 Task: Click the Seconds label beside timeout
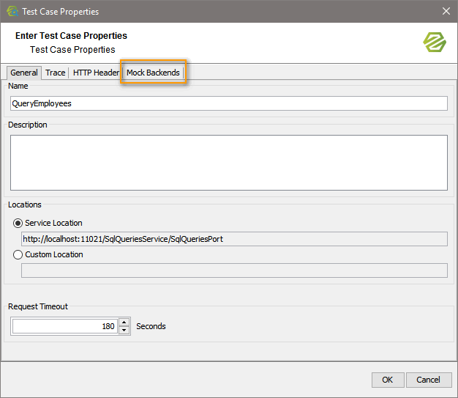(151, 326)
